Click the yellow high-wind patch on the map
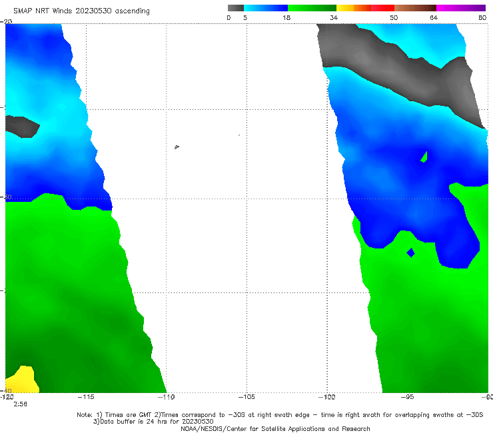The image size is (493, 433). [23, 380]
